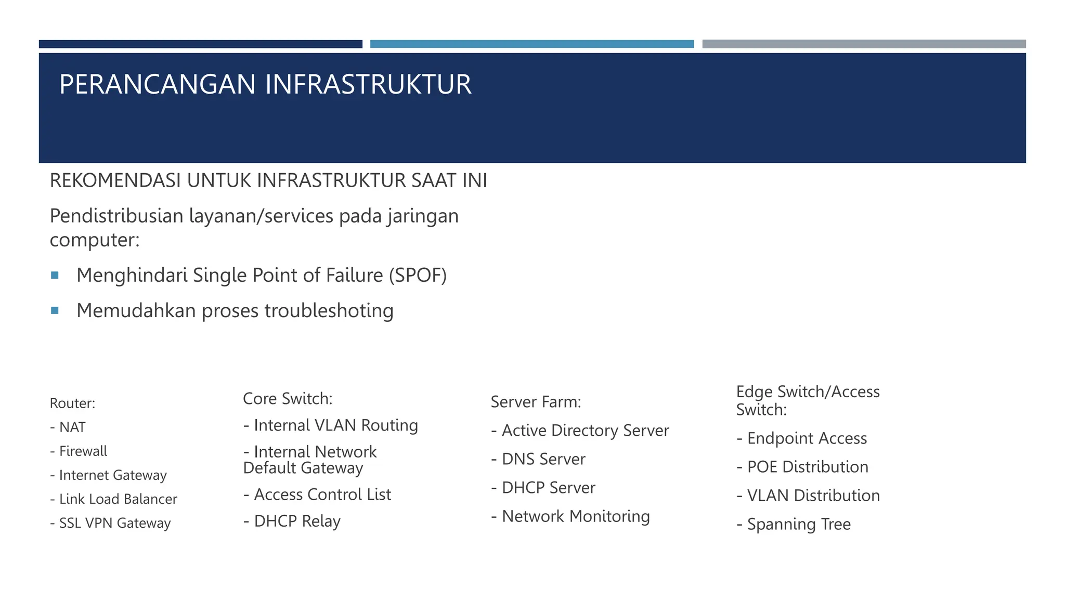Click the dark navy accent bar
Viewport: 1065px width, 599px height.
[201, 44]
